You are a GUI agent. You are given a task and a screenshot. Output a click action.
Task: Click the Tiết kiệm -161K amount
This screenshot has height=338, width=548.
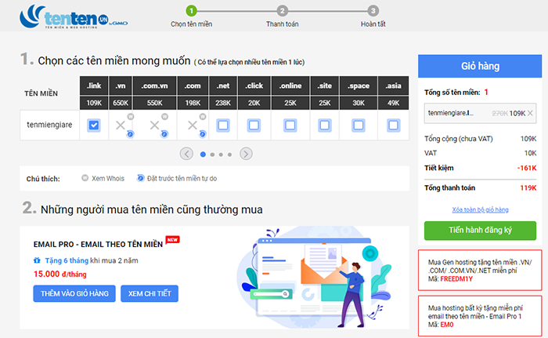(x=527, y=168)
